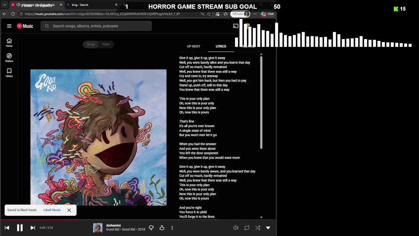Close the YouTube Music browser tab

pos(61,5)
